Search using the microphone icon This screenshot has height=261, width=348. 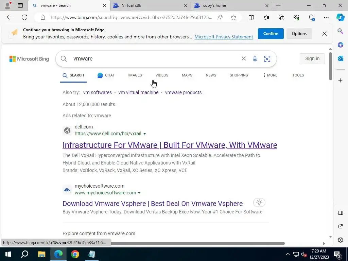tap(255, 58)
